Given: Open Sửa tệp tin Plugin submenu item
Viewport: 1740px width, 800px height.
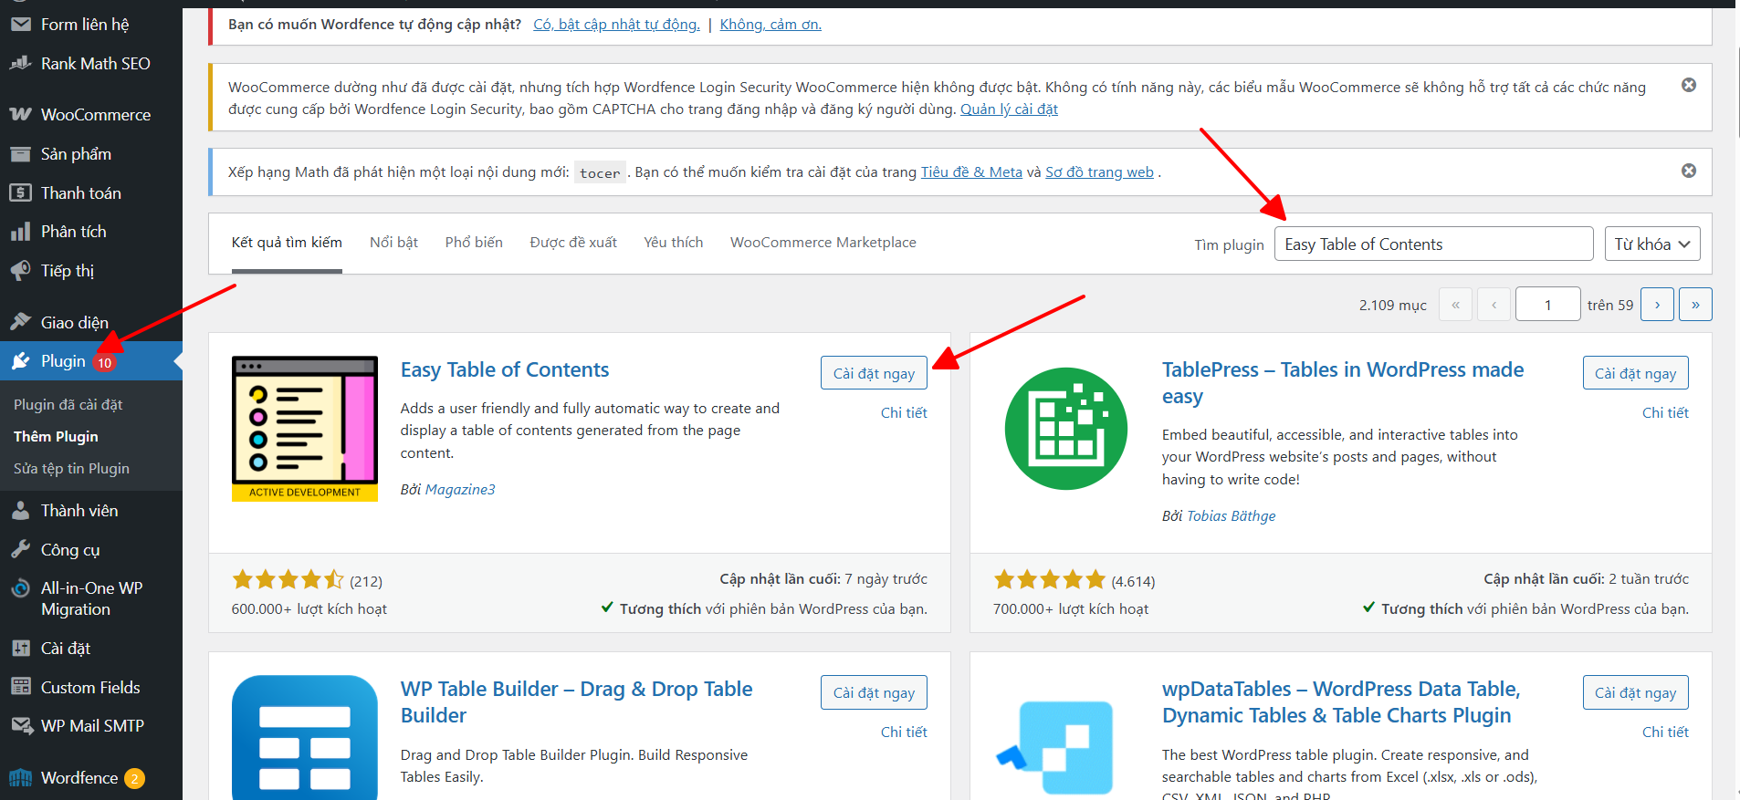Looking at the screenshot, I should pyautogui.click(x=71, y=469).
